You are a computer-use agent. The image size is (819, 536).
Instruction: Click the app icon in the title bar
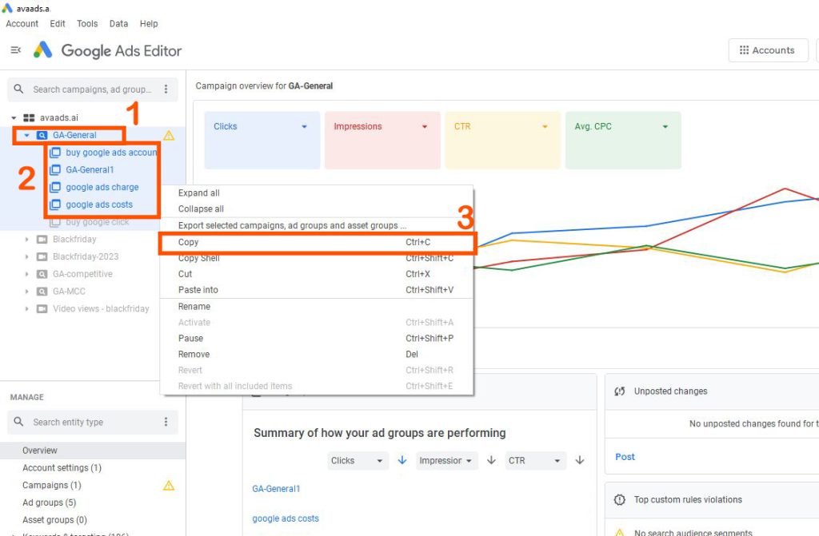click(x=6, y=8)
